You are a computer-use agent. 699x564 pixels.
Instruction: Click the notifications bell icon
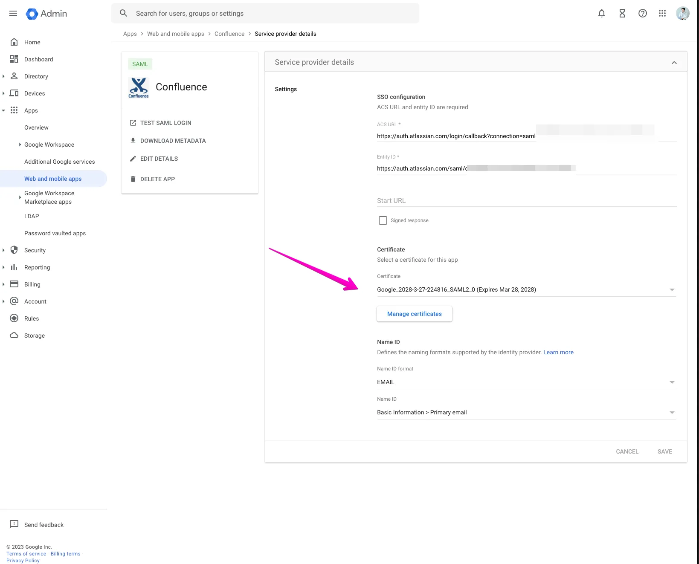coord(601,13)
